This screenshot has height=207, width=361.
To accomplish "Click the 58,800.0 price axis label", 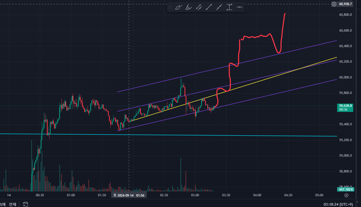I will [x=345, y=171].
